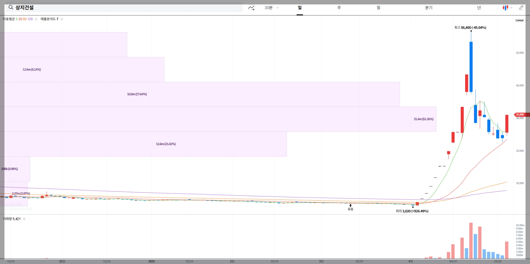Screen dimensions: 530x264
Task: Click the 03/14 date axis label
Action: (x=359, y=261)
